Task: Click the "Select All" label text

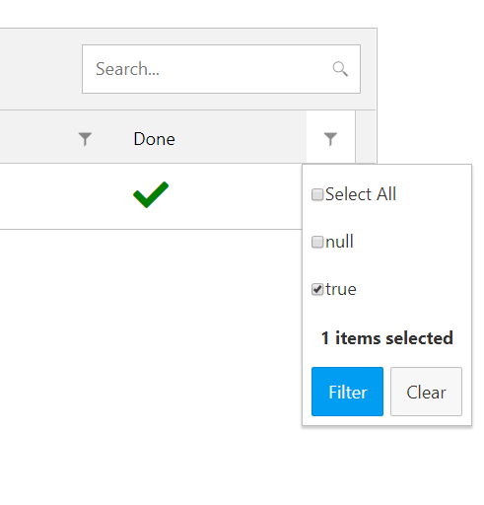Action: (x=361, y=194)
